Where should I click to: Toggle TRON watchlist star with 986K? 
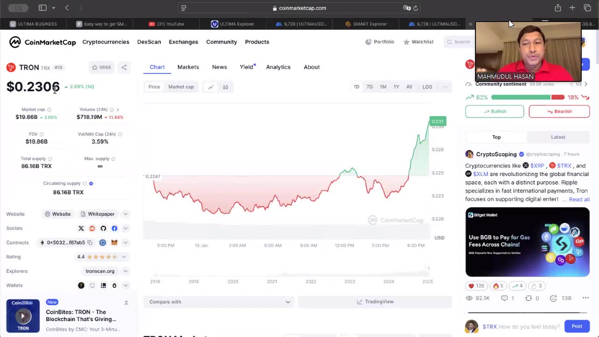[x=102, y=67]
